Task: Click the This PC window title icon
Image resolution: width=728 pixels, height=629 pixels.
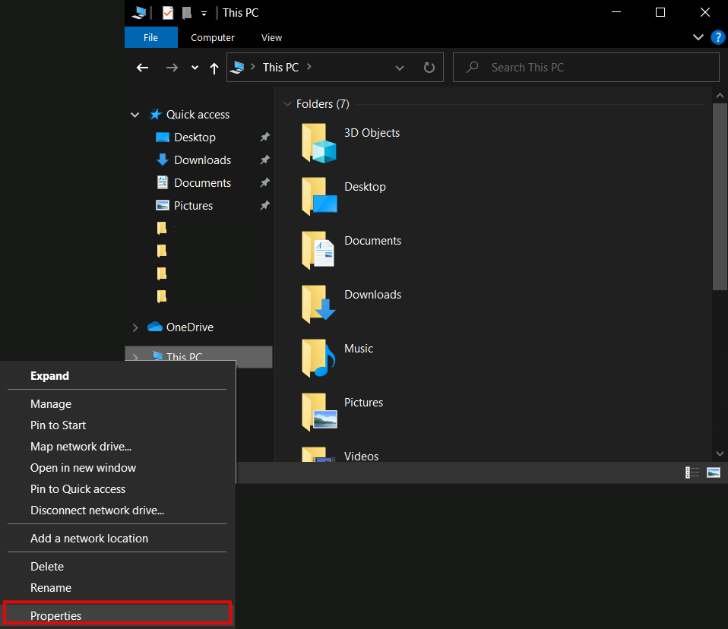Action: click(139, 12)
